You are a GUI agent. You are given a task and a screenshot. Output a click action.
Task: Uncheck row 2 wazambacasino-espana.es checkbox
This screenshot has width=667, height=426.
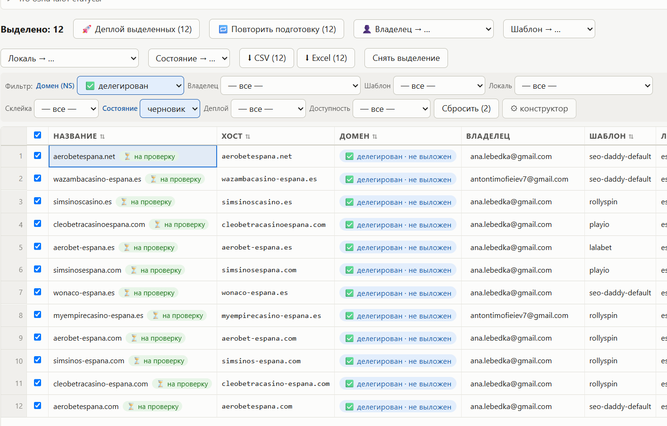click(38, 178)
